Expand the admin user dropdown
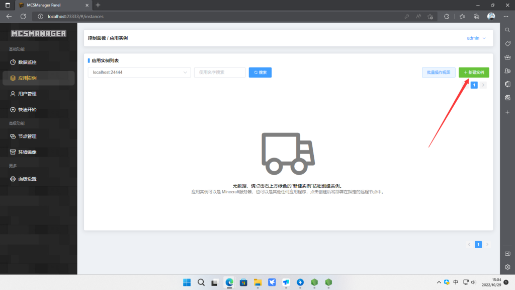 pyautogui.click(x=476, y=38)
